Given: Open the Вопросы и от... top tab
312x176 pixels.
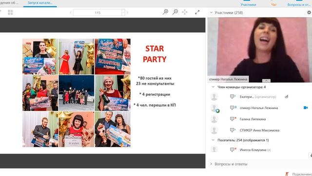Looking at the screenshot, I should (299, 3).
